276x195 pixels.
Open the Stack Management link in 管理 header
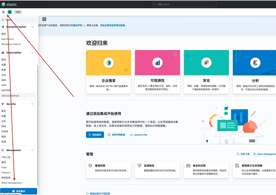pos(264,154)
